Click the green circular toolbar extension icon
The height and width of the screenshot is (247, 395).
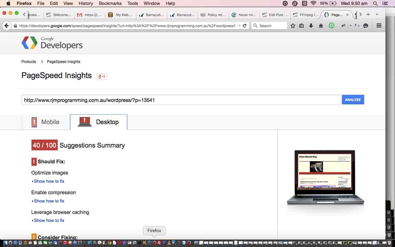click(x=331, y=26)
